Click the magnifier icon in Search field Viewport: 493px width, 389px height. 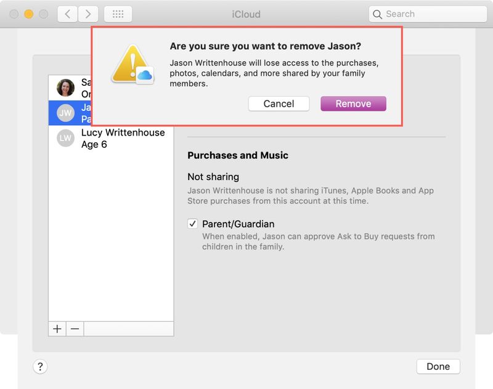(377, 14)
